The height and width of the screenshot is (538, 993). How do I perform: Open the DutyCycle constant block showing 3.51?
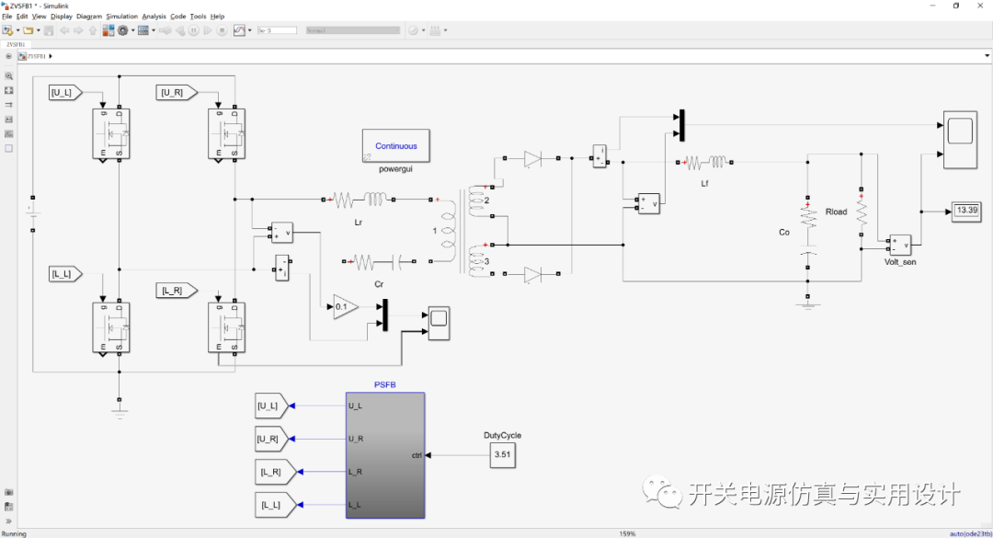click(x=502, y=454)
